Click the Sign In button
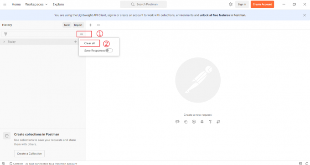 pyautogui.click(x=242, y=5)
